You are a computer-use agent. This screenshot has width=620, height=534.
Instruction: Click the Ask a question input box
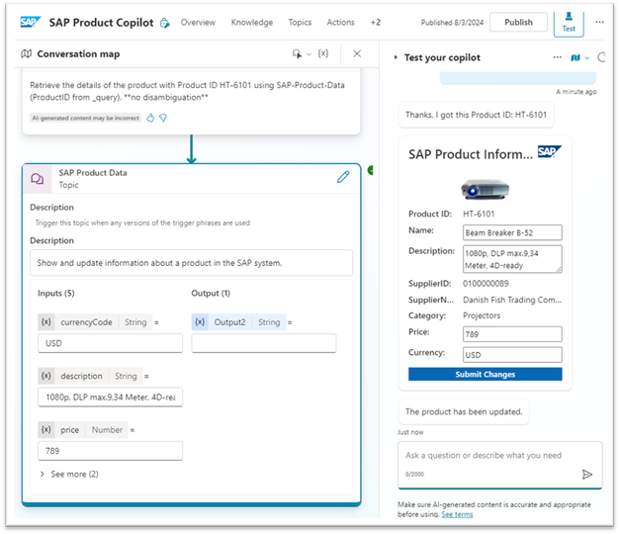click(x=500, y=465)
